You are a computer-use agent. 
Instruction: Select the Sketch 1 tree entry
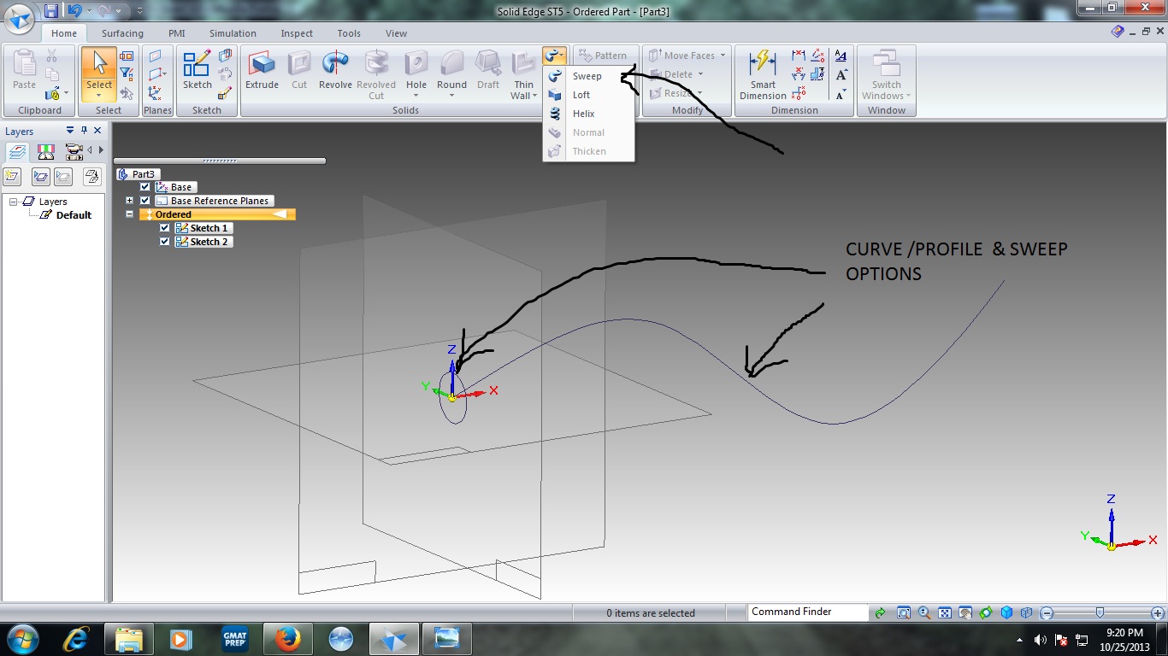(x=203, y=228)
